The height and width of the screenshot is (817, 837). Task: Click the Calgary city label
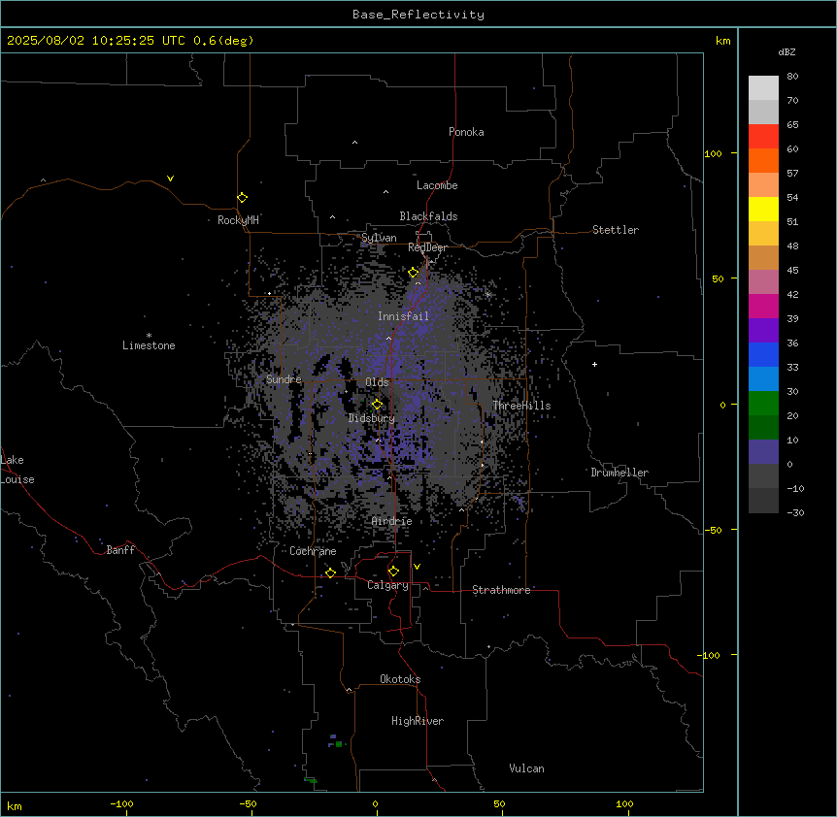387,585
